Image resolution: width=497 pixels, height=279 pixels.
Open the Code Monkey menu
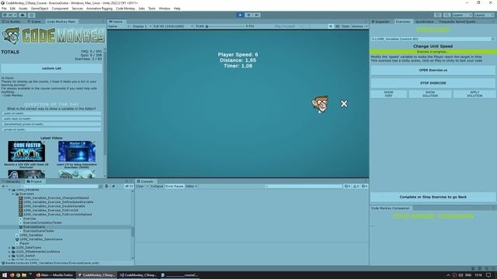[x=125, y=9]
